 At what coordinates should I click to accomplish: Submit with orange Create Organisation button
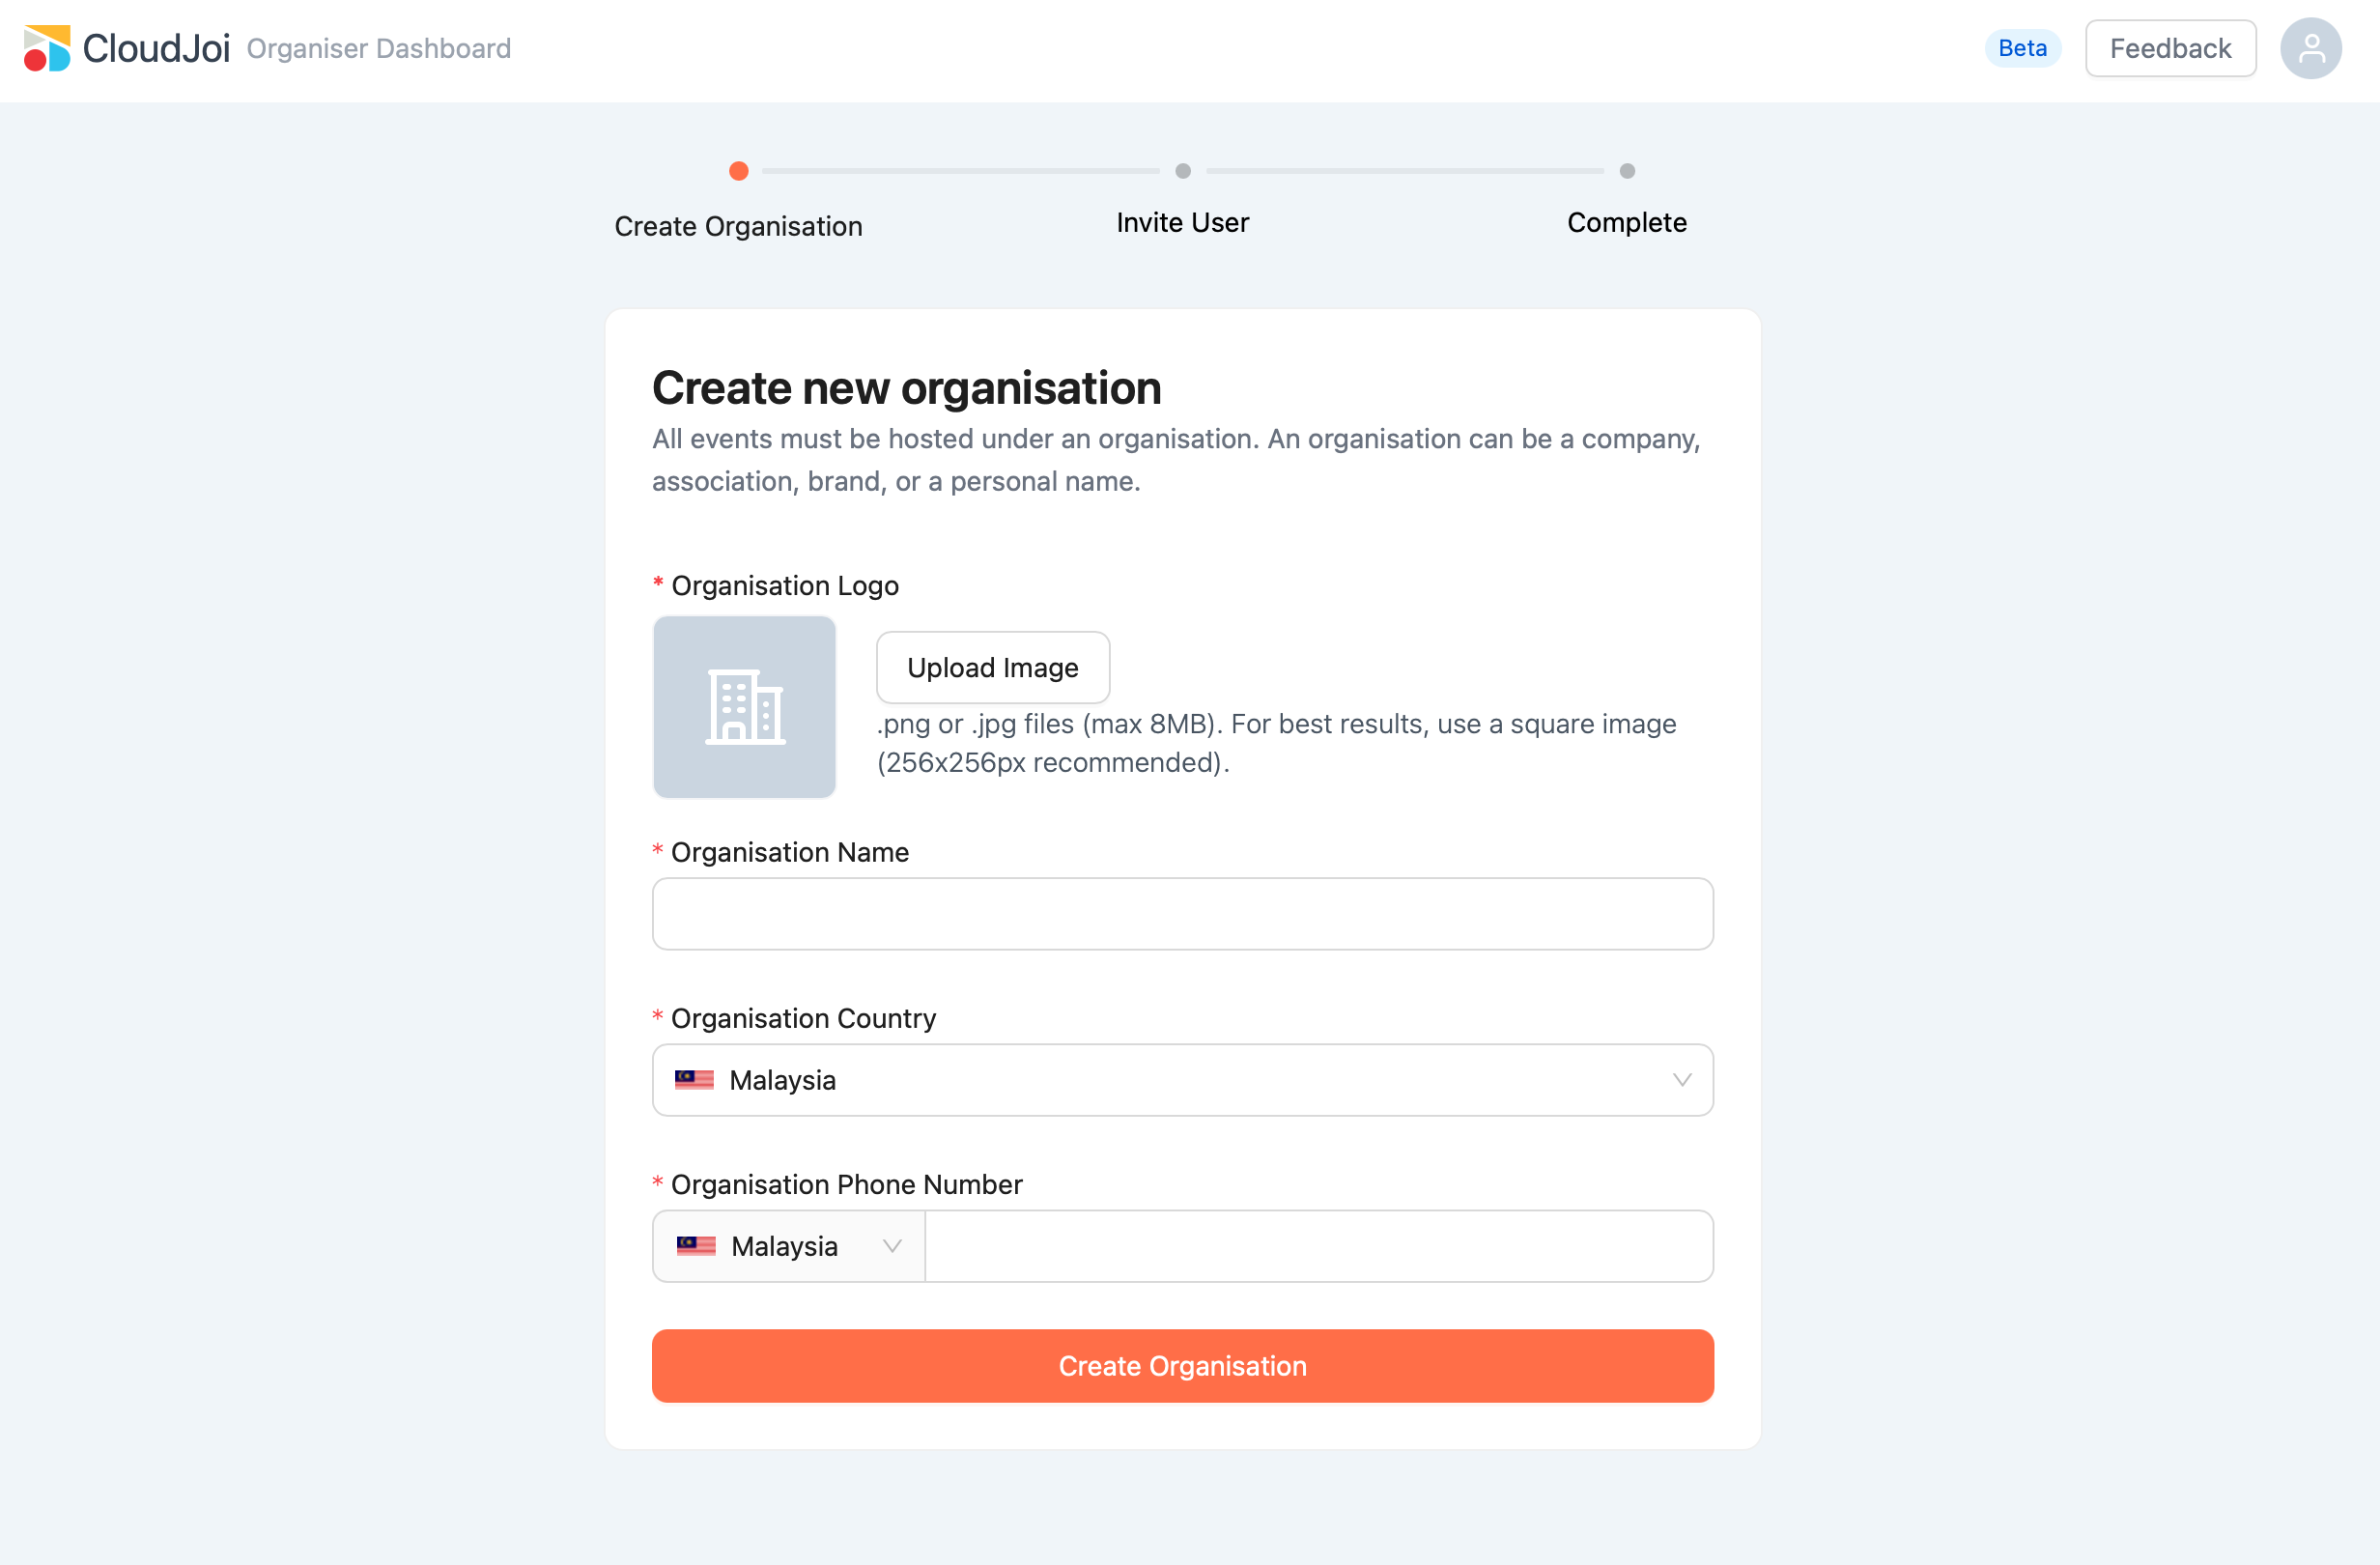coord(1182,1365)
